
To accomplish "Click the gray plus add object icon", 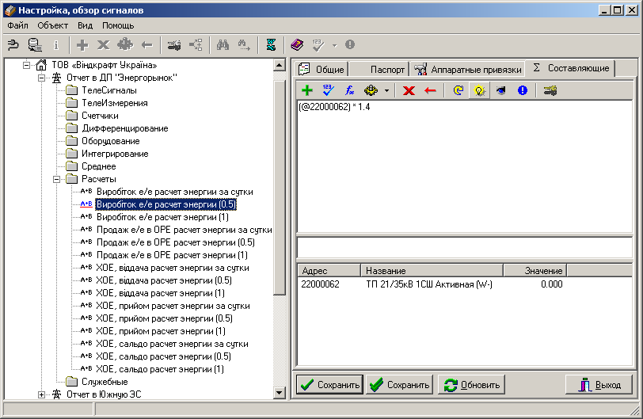I will (x=82, y=44).
